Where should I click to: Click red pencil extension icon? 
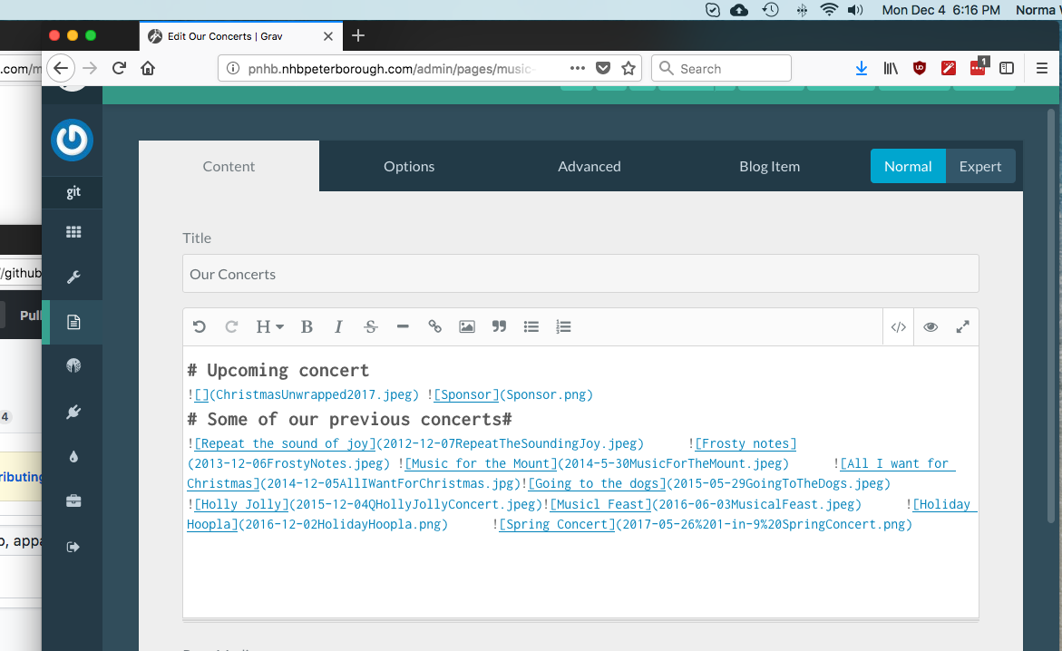coord(949,68)
